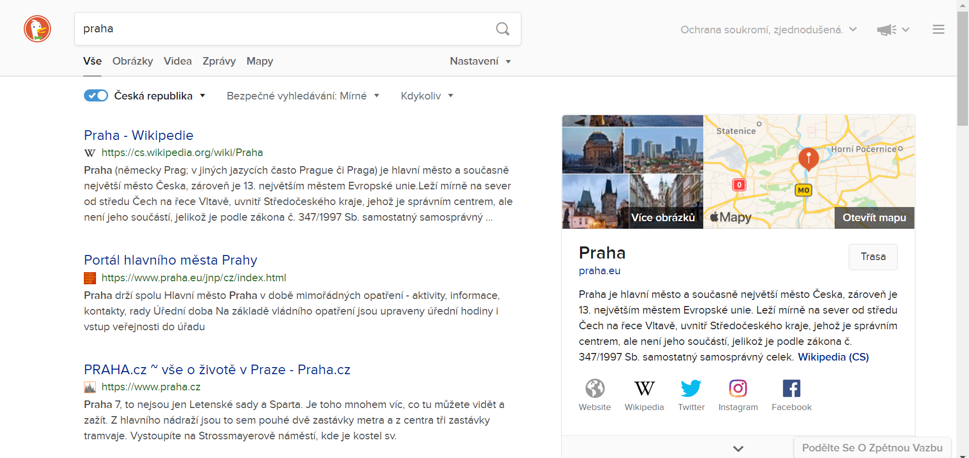Switch to Zprávy tab
The image size is (969, 458).
click(x=219, y=61)
